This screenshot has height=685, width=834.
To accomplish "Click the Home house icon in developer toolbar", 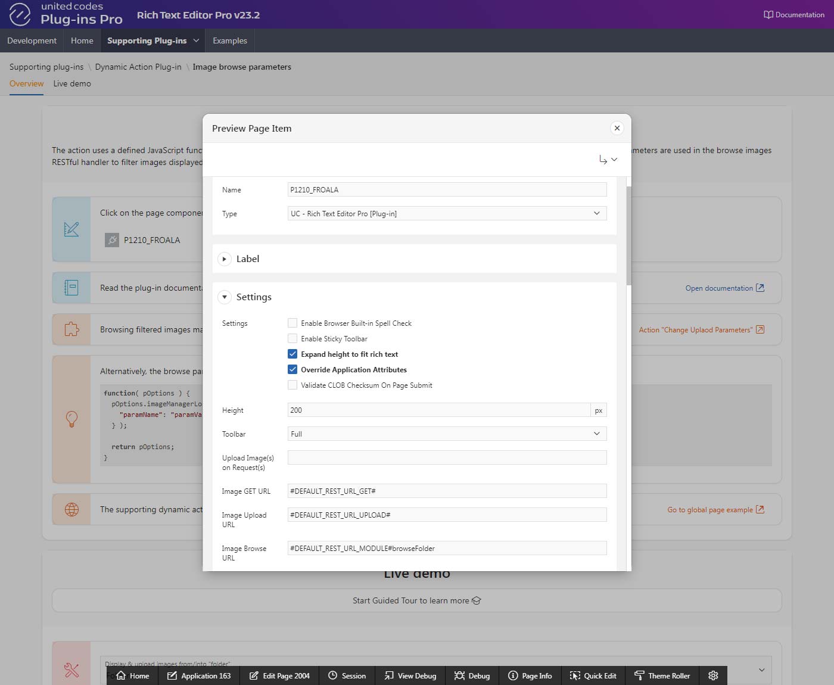I will point(121,675).
